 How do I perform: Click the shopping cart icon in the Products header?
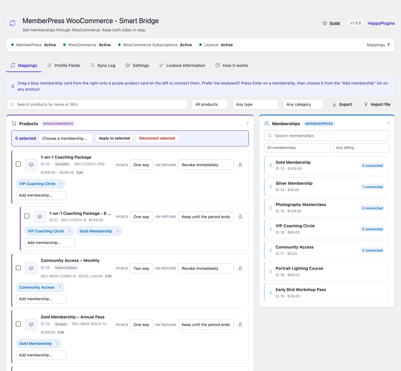(14, 124)
